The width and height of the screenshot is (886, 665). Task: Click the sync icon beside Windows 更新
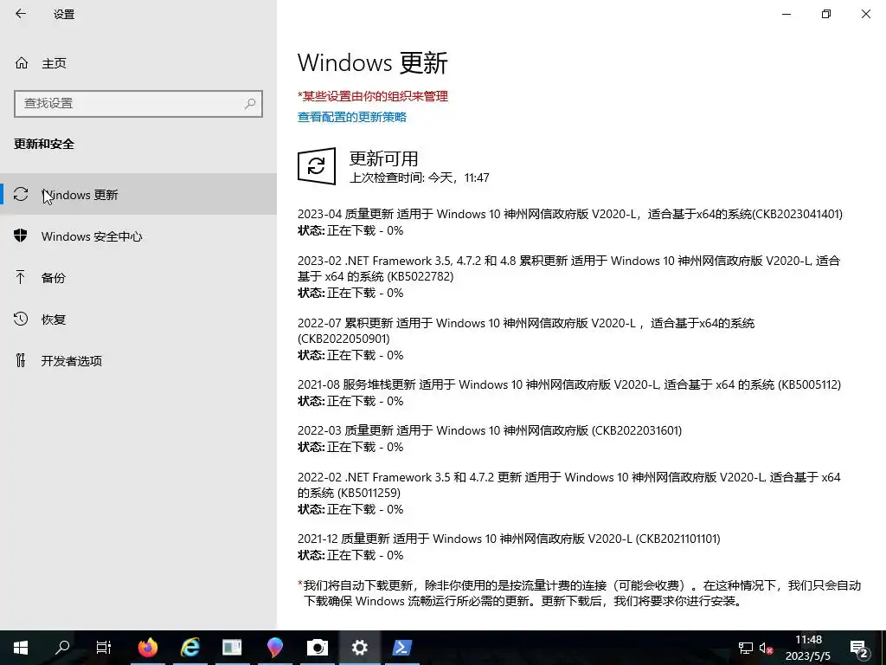21,195
